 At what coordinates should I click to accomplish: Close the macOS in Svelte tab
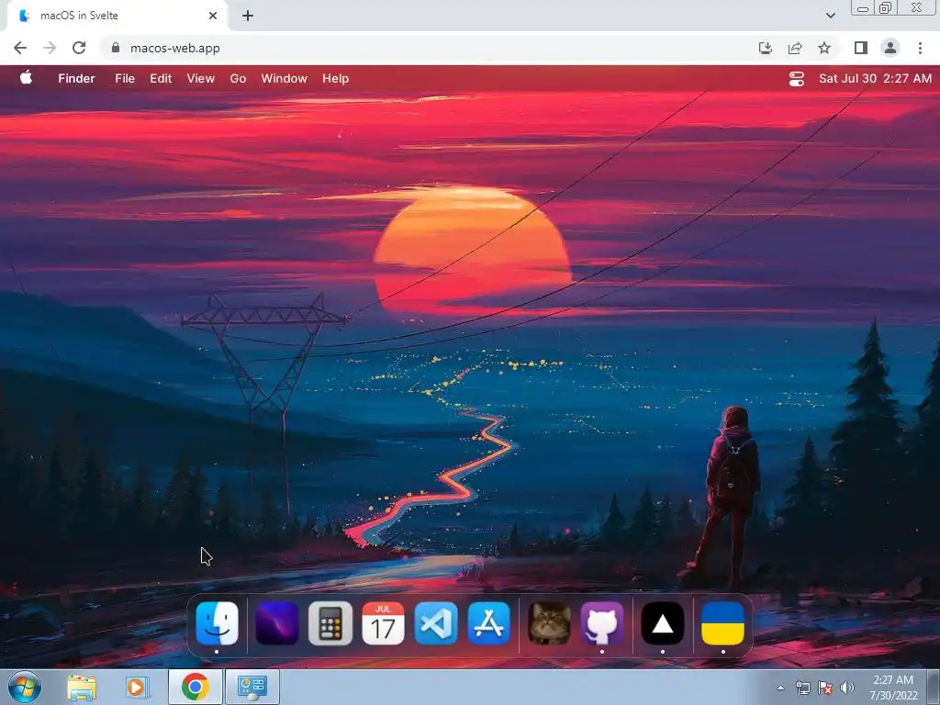pyautogui.click(x=213, y=16)
